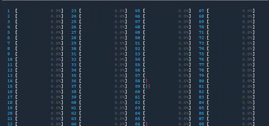Select the CPU 45 number label

pos(137,11)
